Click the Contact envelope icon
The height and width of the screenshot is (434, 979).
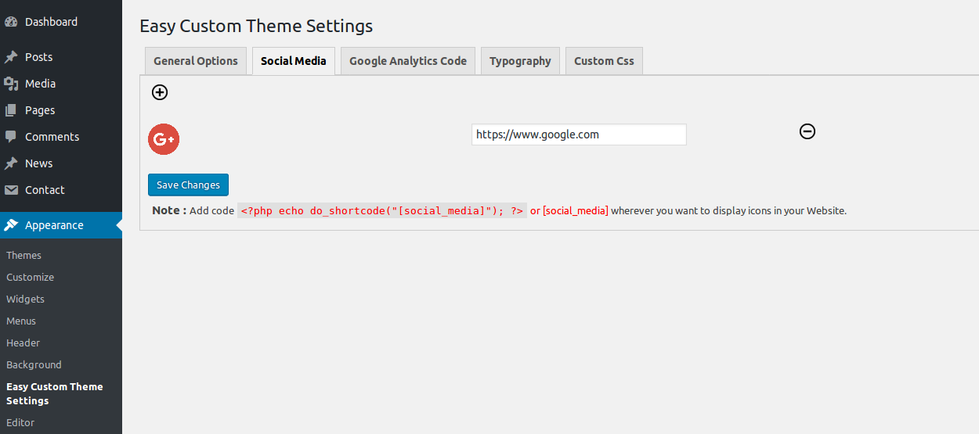click(x=11, y=190)
